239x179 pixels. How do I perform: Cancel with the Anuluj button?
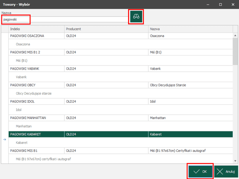tap(226, 171)
